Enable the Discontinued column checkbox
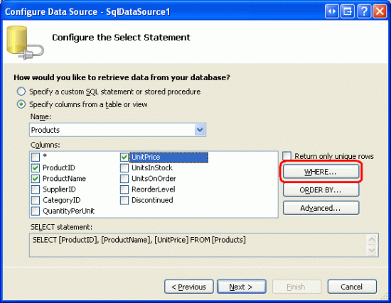The image size is (391, 303). pos(124,200)
